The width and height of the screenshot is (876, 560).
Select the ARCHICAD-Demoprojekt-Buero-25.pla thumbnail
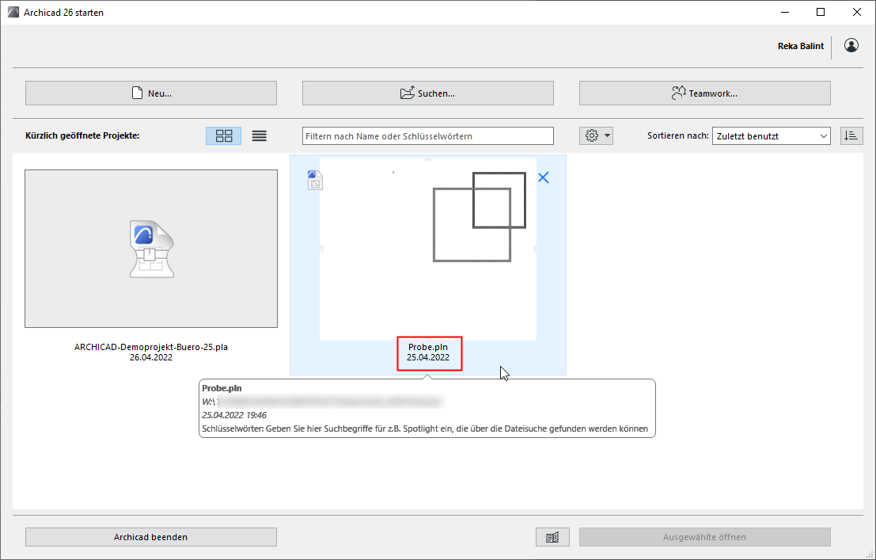[x=151, y=249]
